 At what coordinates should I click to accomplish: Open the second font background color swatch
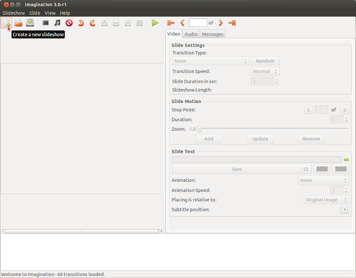(341, 169)
